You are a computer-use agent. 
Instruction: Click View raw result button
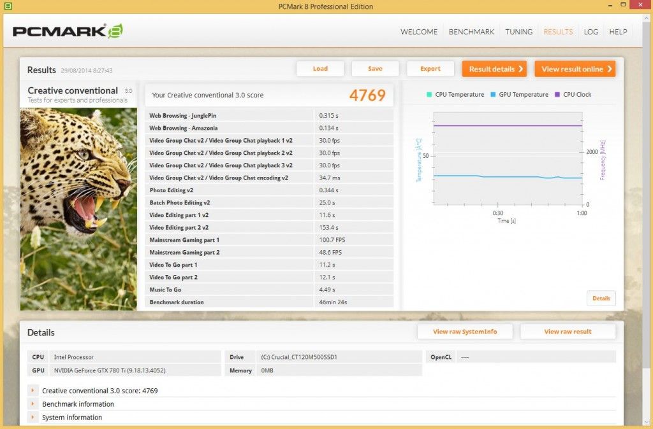coord(568,332)
